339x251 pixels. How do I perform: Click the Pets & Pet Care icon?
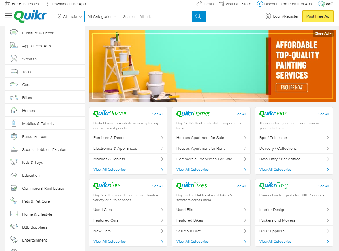click(14, 201)
